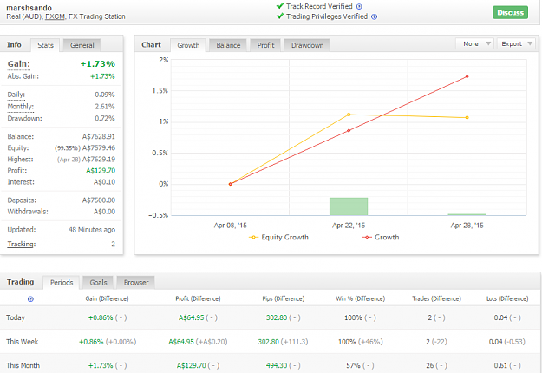Click the Pips (Difference) column header

pos(284,298)
